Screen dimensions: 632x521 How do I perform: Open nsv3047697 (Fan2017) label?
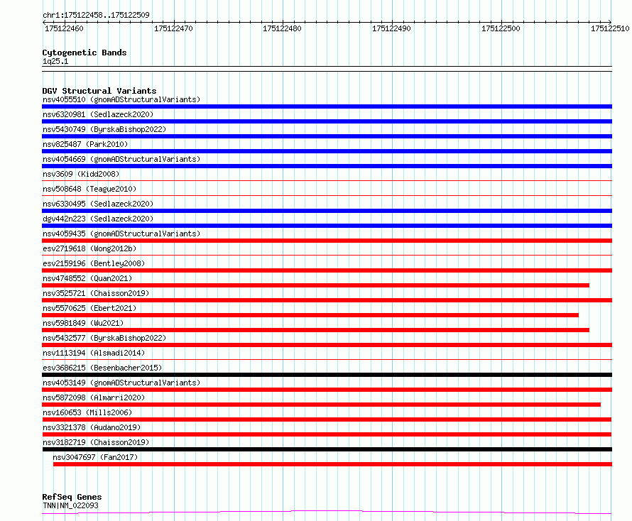95,457
